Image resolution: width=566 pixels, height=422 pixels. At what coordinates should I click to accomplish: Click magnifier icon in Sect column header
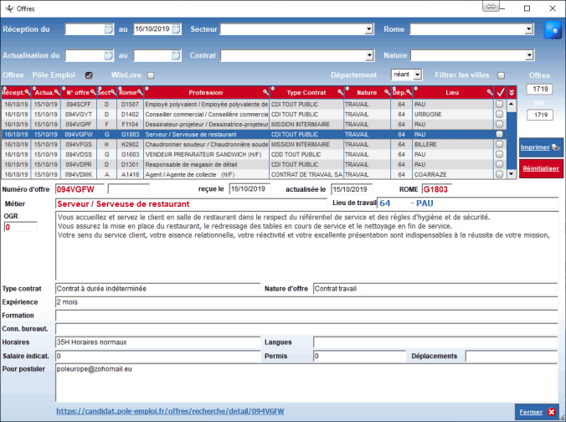113,92
